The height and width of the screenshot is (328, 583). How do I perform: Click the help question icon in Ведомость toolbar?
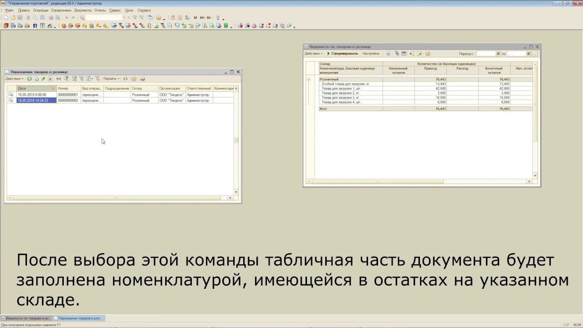tap(428, 53)
